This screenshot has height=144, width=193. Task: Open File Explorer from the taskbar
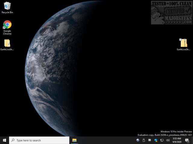pyautogui.click(x=74, y=140)
